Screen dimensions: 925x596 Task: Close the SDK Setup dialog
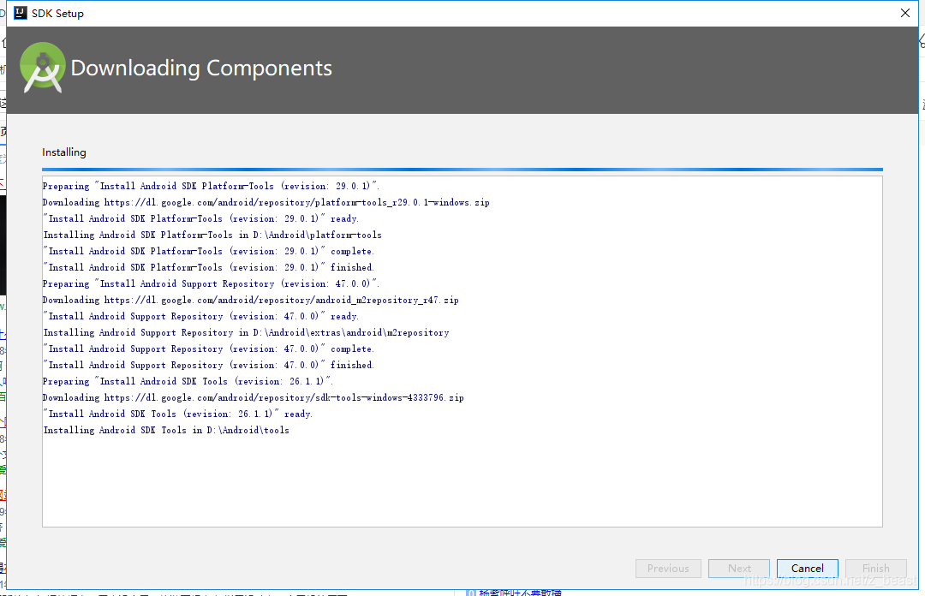coord(905,13)
